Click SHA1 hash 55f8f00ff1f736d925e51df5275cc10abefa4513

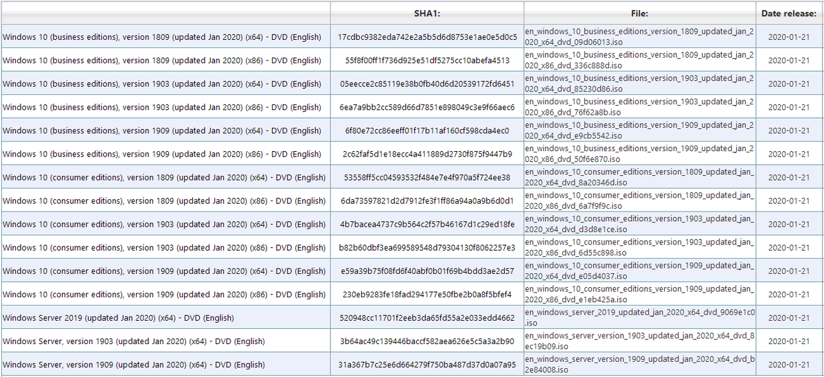pyautogui.click(x=427, y=60)
